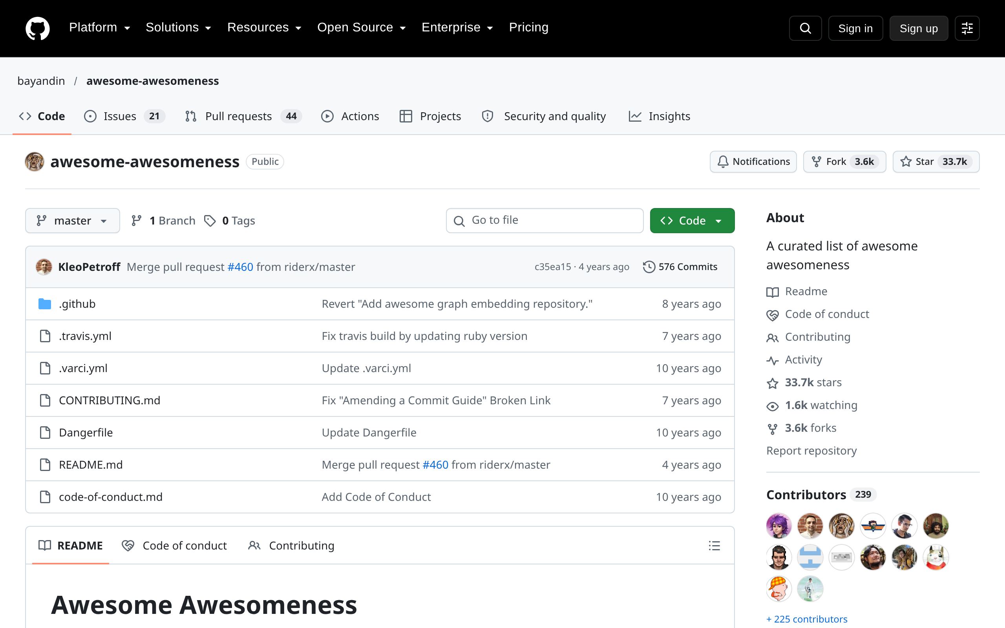The image size is (1005, 628).
Task: Click the purple-haired contributor avatar
Action: pos(778,526)
